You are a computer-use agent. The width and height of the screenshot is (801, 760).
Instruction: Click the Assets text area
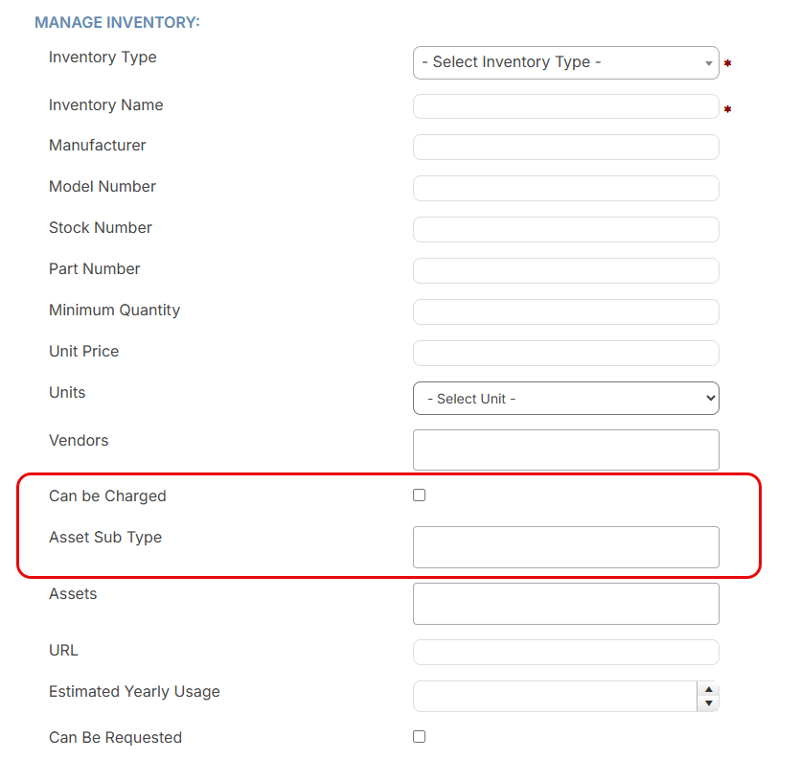[x=565, y=603]
